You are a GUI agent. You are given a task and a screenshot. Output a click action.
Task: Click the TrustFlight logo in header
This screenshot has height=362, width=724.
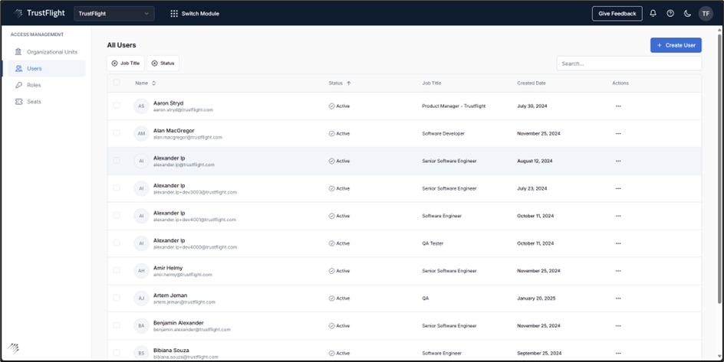38,14
